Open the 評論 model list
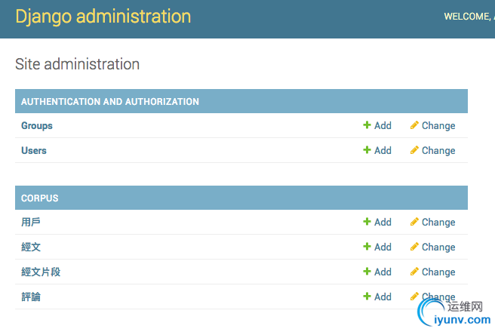The image size is (495, 332). pos(31,297)
